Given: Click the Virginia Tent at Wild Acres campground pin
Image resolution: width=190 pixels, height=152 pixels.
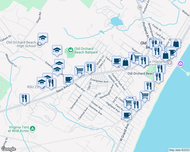Looking at the screenshot, I should [32, 129].
